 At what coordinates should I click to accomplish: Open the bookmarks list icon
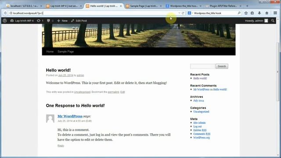252,13
